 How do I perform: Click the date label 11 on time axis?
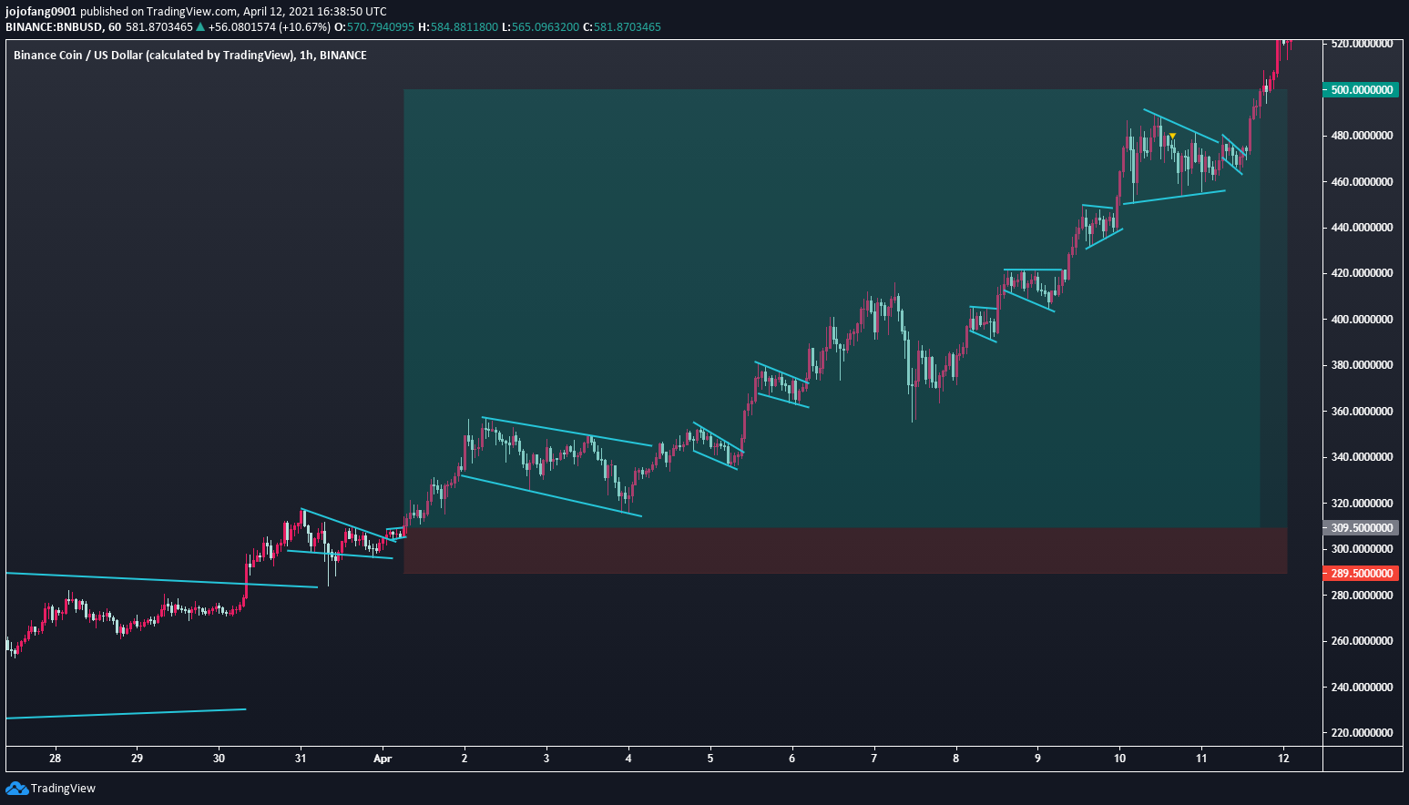click(1201, 758)
